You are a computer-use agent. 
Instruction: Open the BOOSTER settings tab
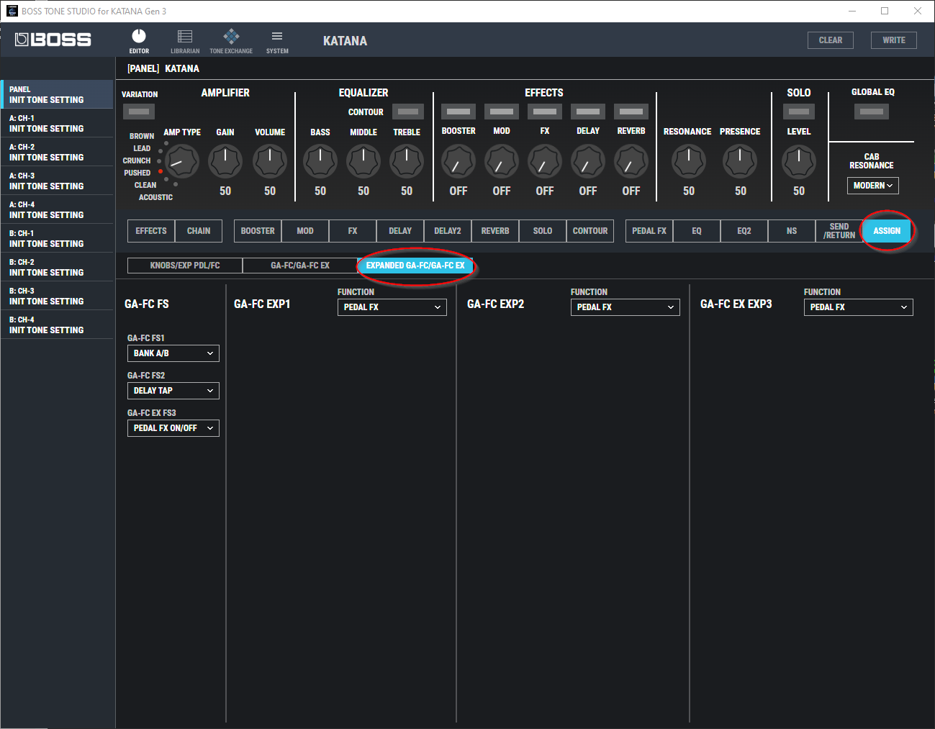258,231
